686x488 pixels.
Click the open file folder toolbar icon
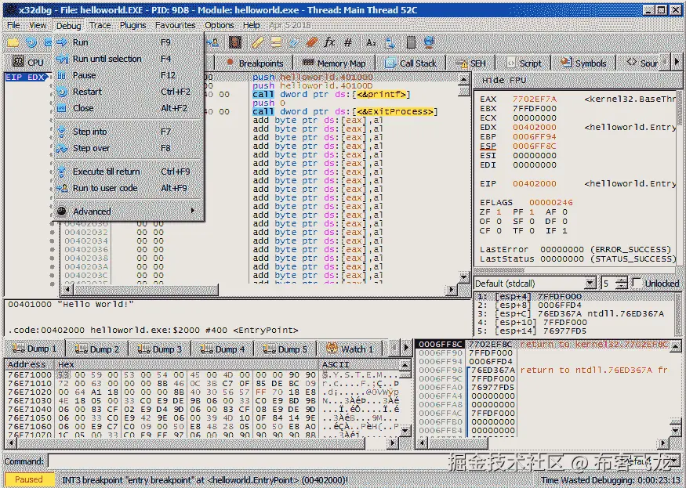(13, 42)
